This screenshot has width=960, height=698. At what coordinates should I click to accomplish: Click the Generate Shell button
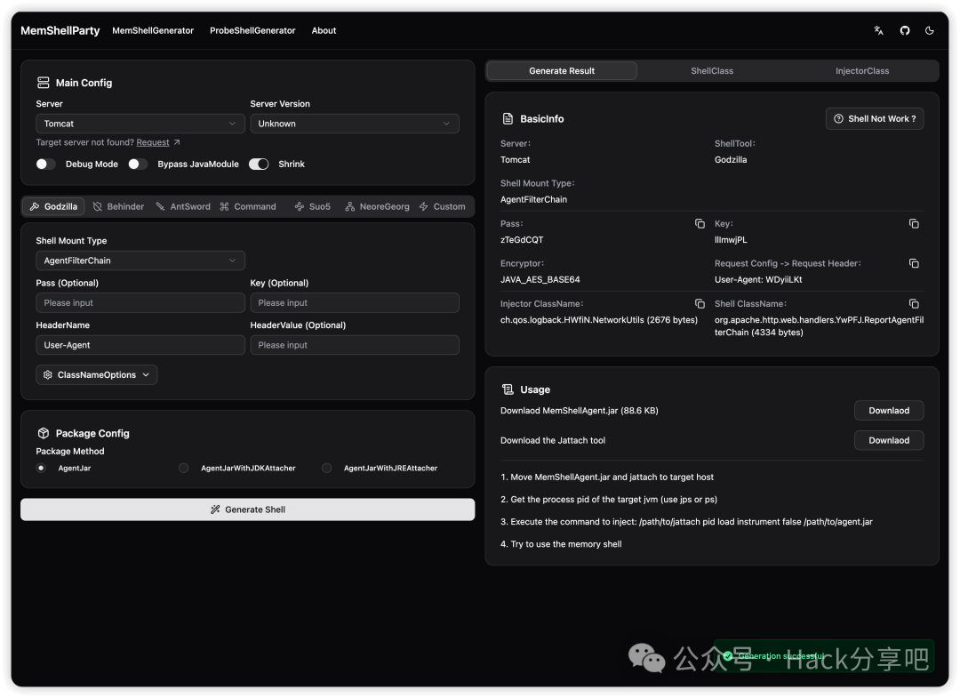[247, 509]
